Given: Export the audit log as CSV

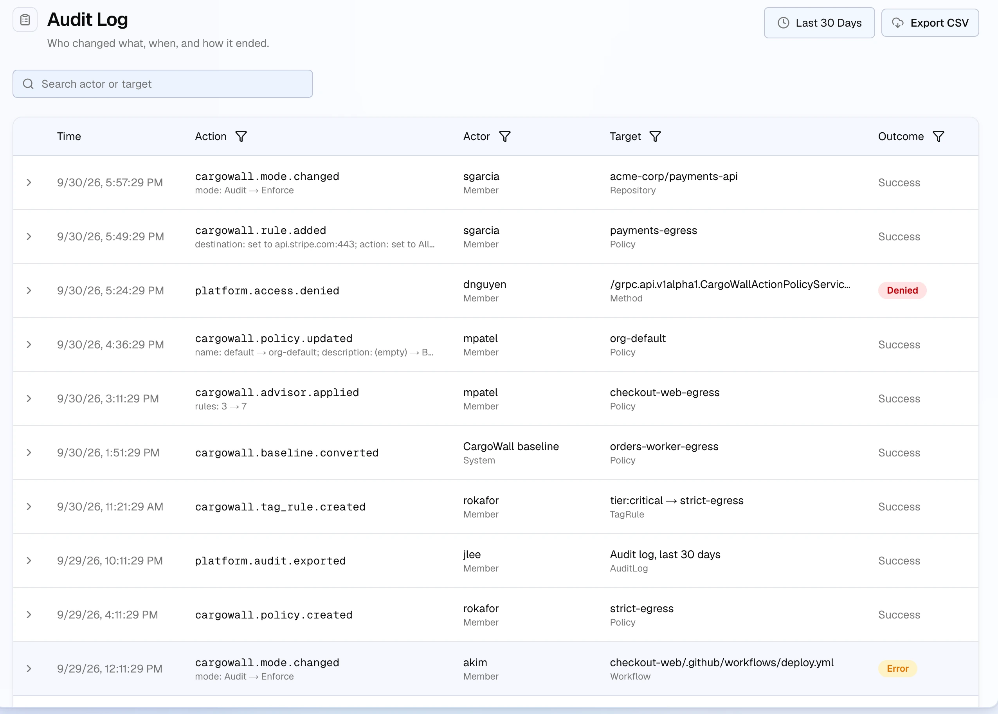Looking at the screenshot, I should (x=930, y=23).
